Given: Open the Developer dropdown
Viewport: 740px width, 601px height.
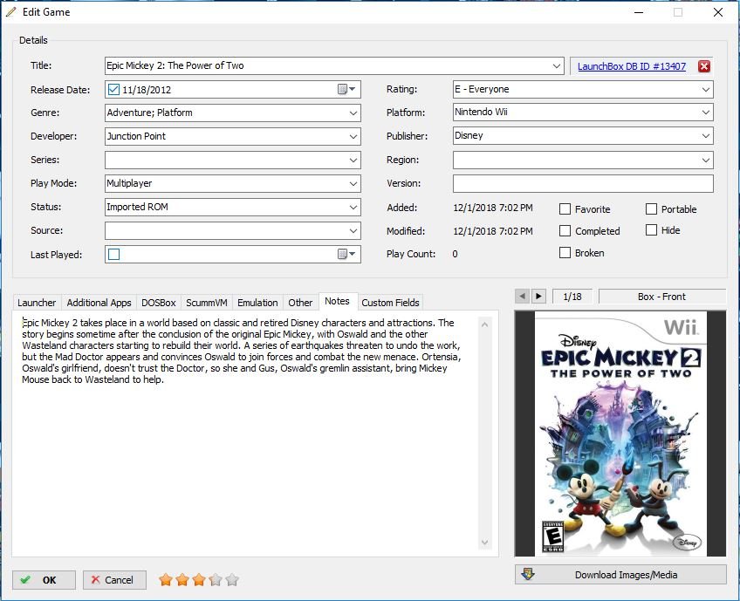Looking at the screenshot, I should [x=353, y=137].
